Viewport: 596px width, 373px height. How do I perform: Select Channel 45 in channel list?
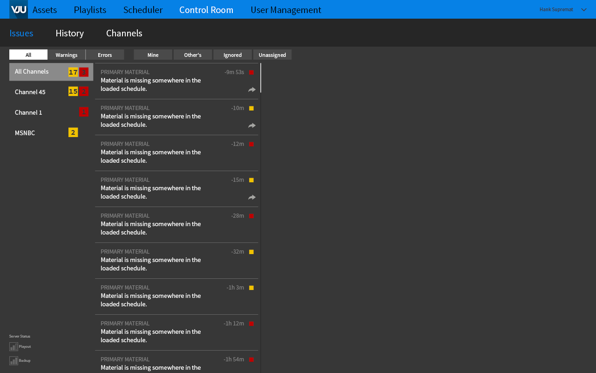pos(30,92)
